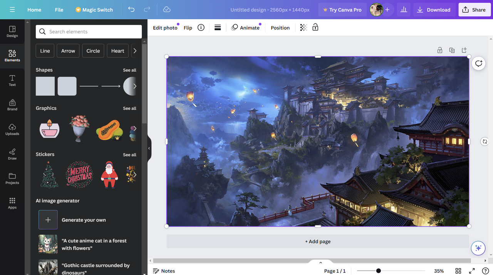
Task: Open the grid view thumbnails icon
Action: 458,271
